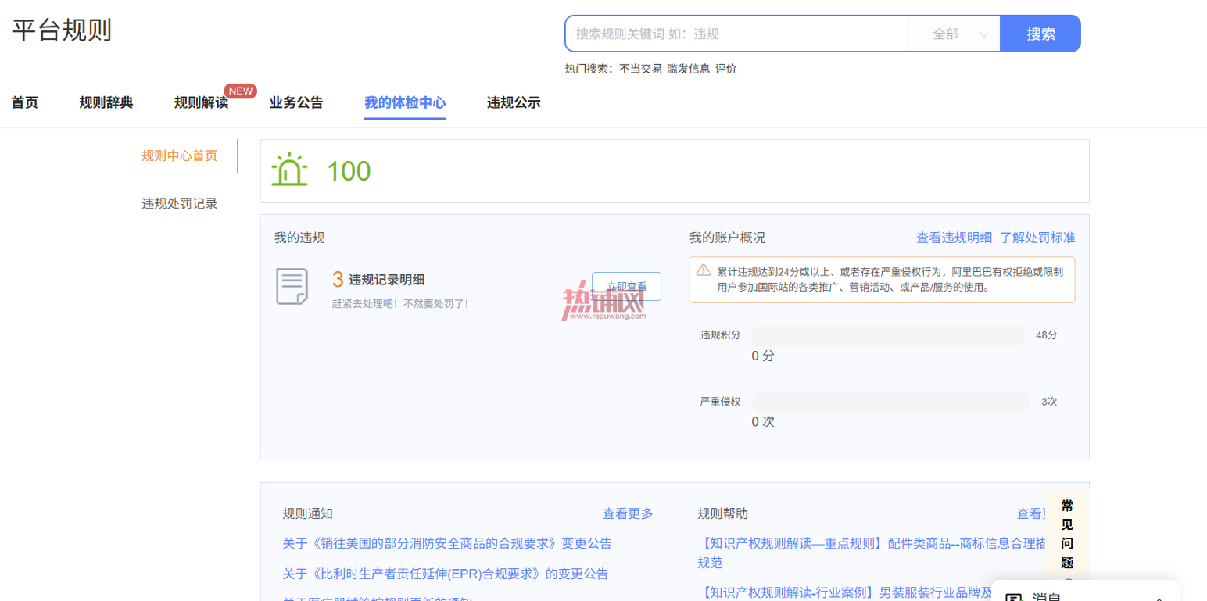Click the 平台规则 page title
This screenshot has height=601, width=1207.
pyautogui.click(x=62, y=30)
